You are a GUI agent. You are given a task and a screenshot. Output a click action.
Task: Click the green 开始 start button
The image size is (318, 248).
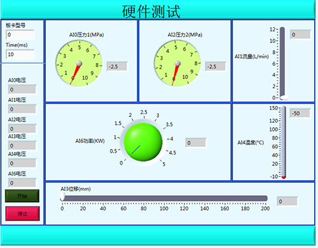22,196
